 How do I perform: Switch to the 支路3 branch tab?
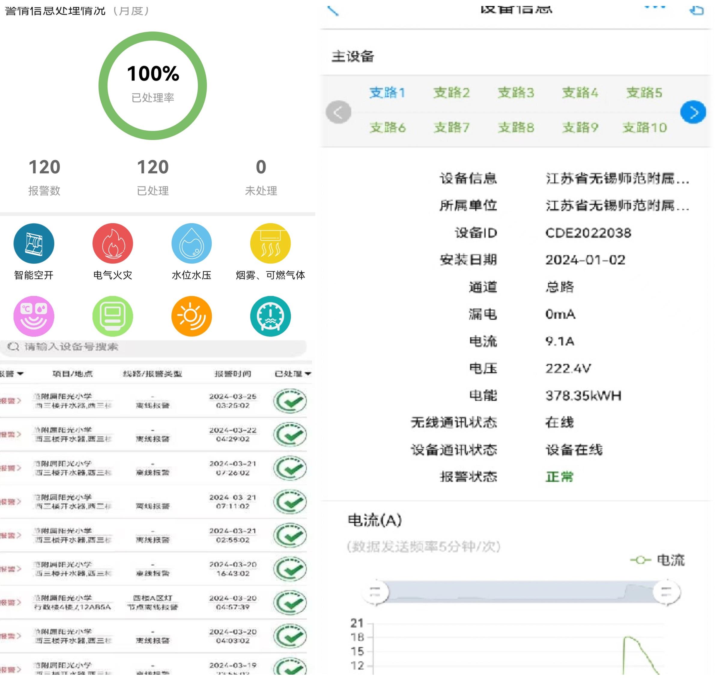pyautogui.click(x=516, y=93)
